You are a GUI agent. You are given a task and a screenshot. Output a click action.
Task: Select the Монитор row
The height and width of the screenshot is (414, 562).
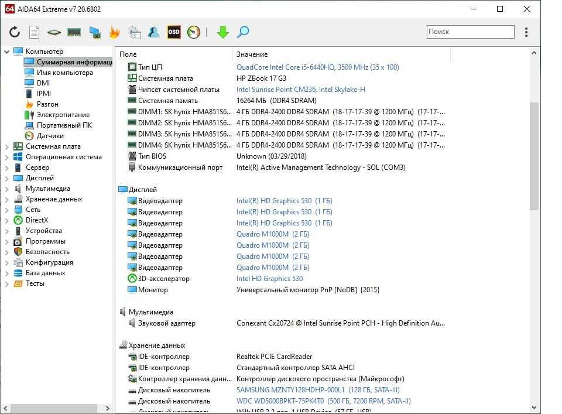(x=282, y=290)
